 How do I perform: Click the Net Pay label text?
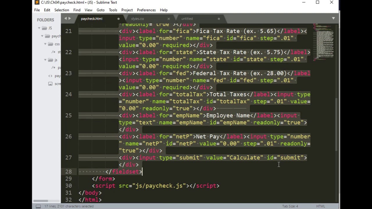click(x=208, y=136)
